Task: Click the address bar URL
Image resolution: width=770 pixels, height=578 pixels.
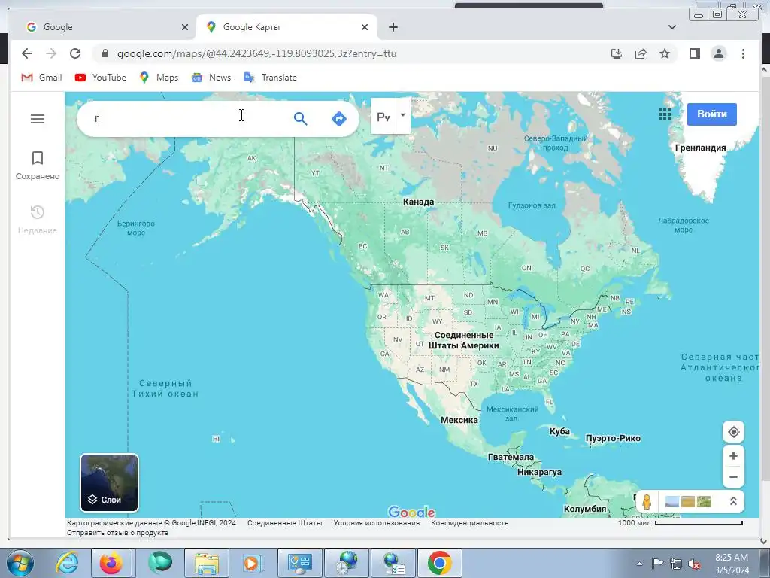Action: pyautogui.click(x=256, y=53)
